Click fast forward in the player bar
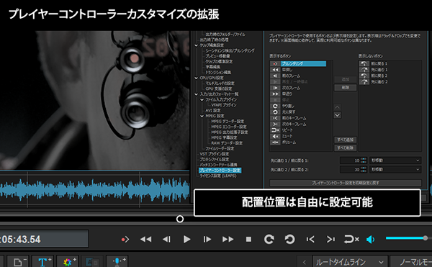432x267 pixels. point(228,240)
